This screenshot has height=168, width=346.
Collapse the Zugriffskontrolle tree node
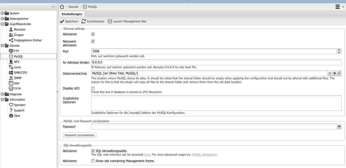coord(3,24)
